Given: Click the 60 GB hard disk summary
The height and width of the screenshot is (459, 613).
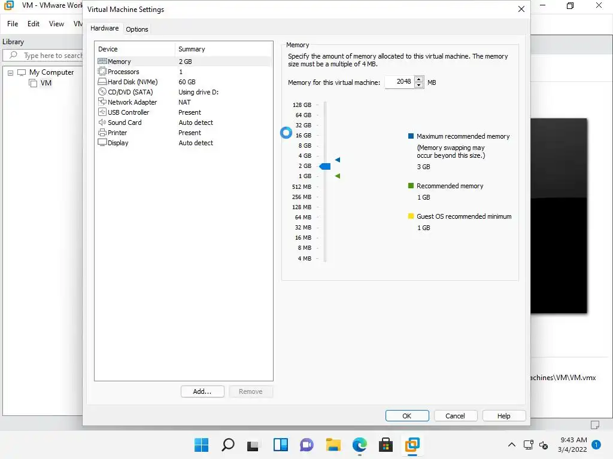Looking at the screenshot, I should [x=187, y=81].
